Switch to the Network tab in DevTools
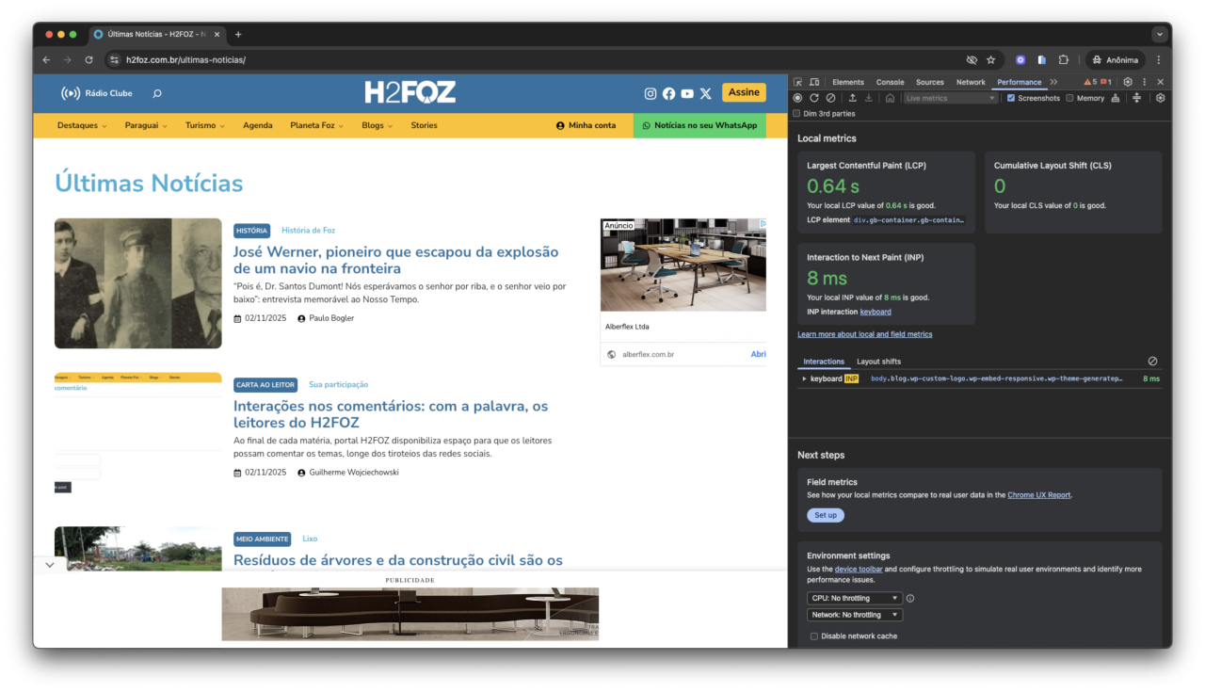 pyautogui.click(x=971, y=82)
